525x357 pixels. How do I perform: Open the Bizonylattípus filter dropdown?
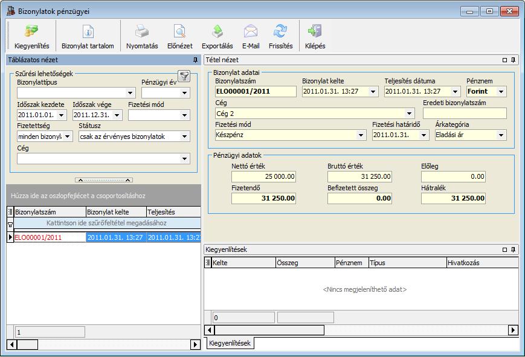130,93
